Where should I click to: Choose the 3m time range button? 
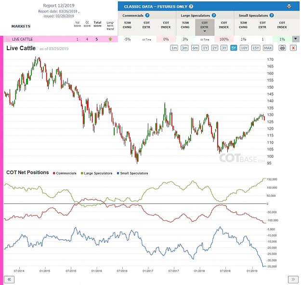click(x=184, y=48)
